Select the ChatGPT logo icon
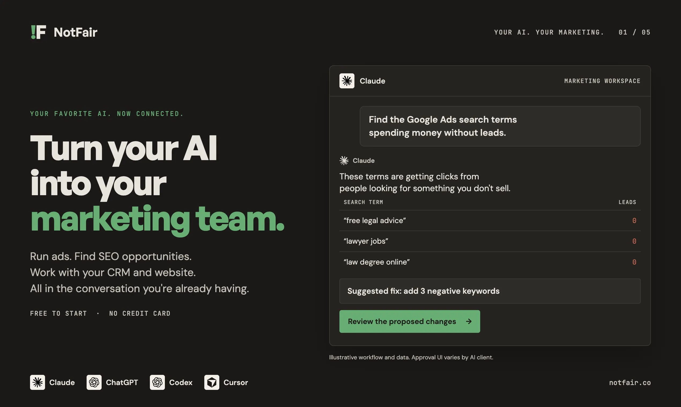 (x=94, y=382)
